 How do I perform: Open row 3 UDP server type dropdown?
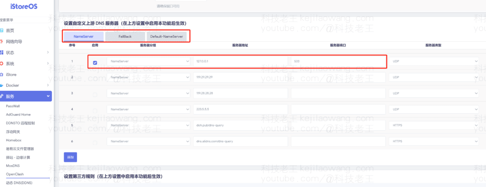point(434,93)
